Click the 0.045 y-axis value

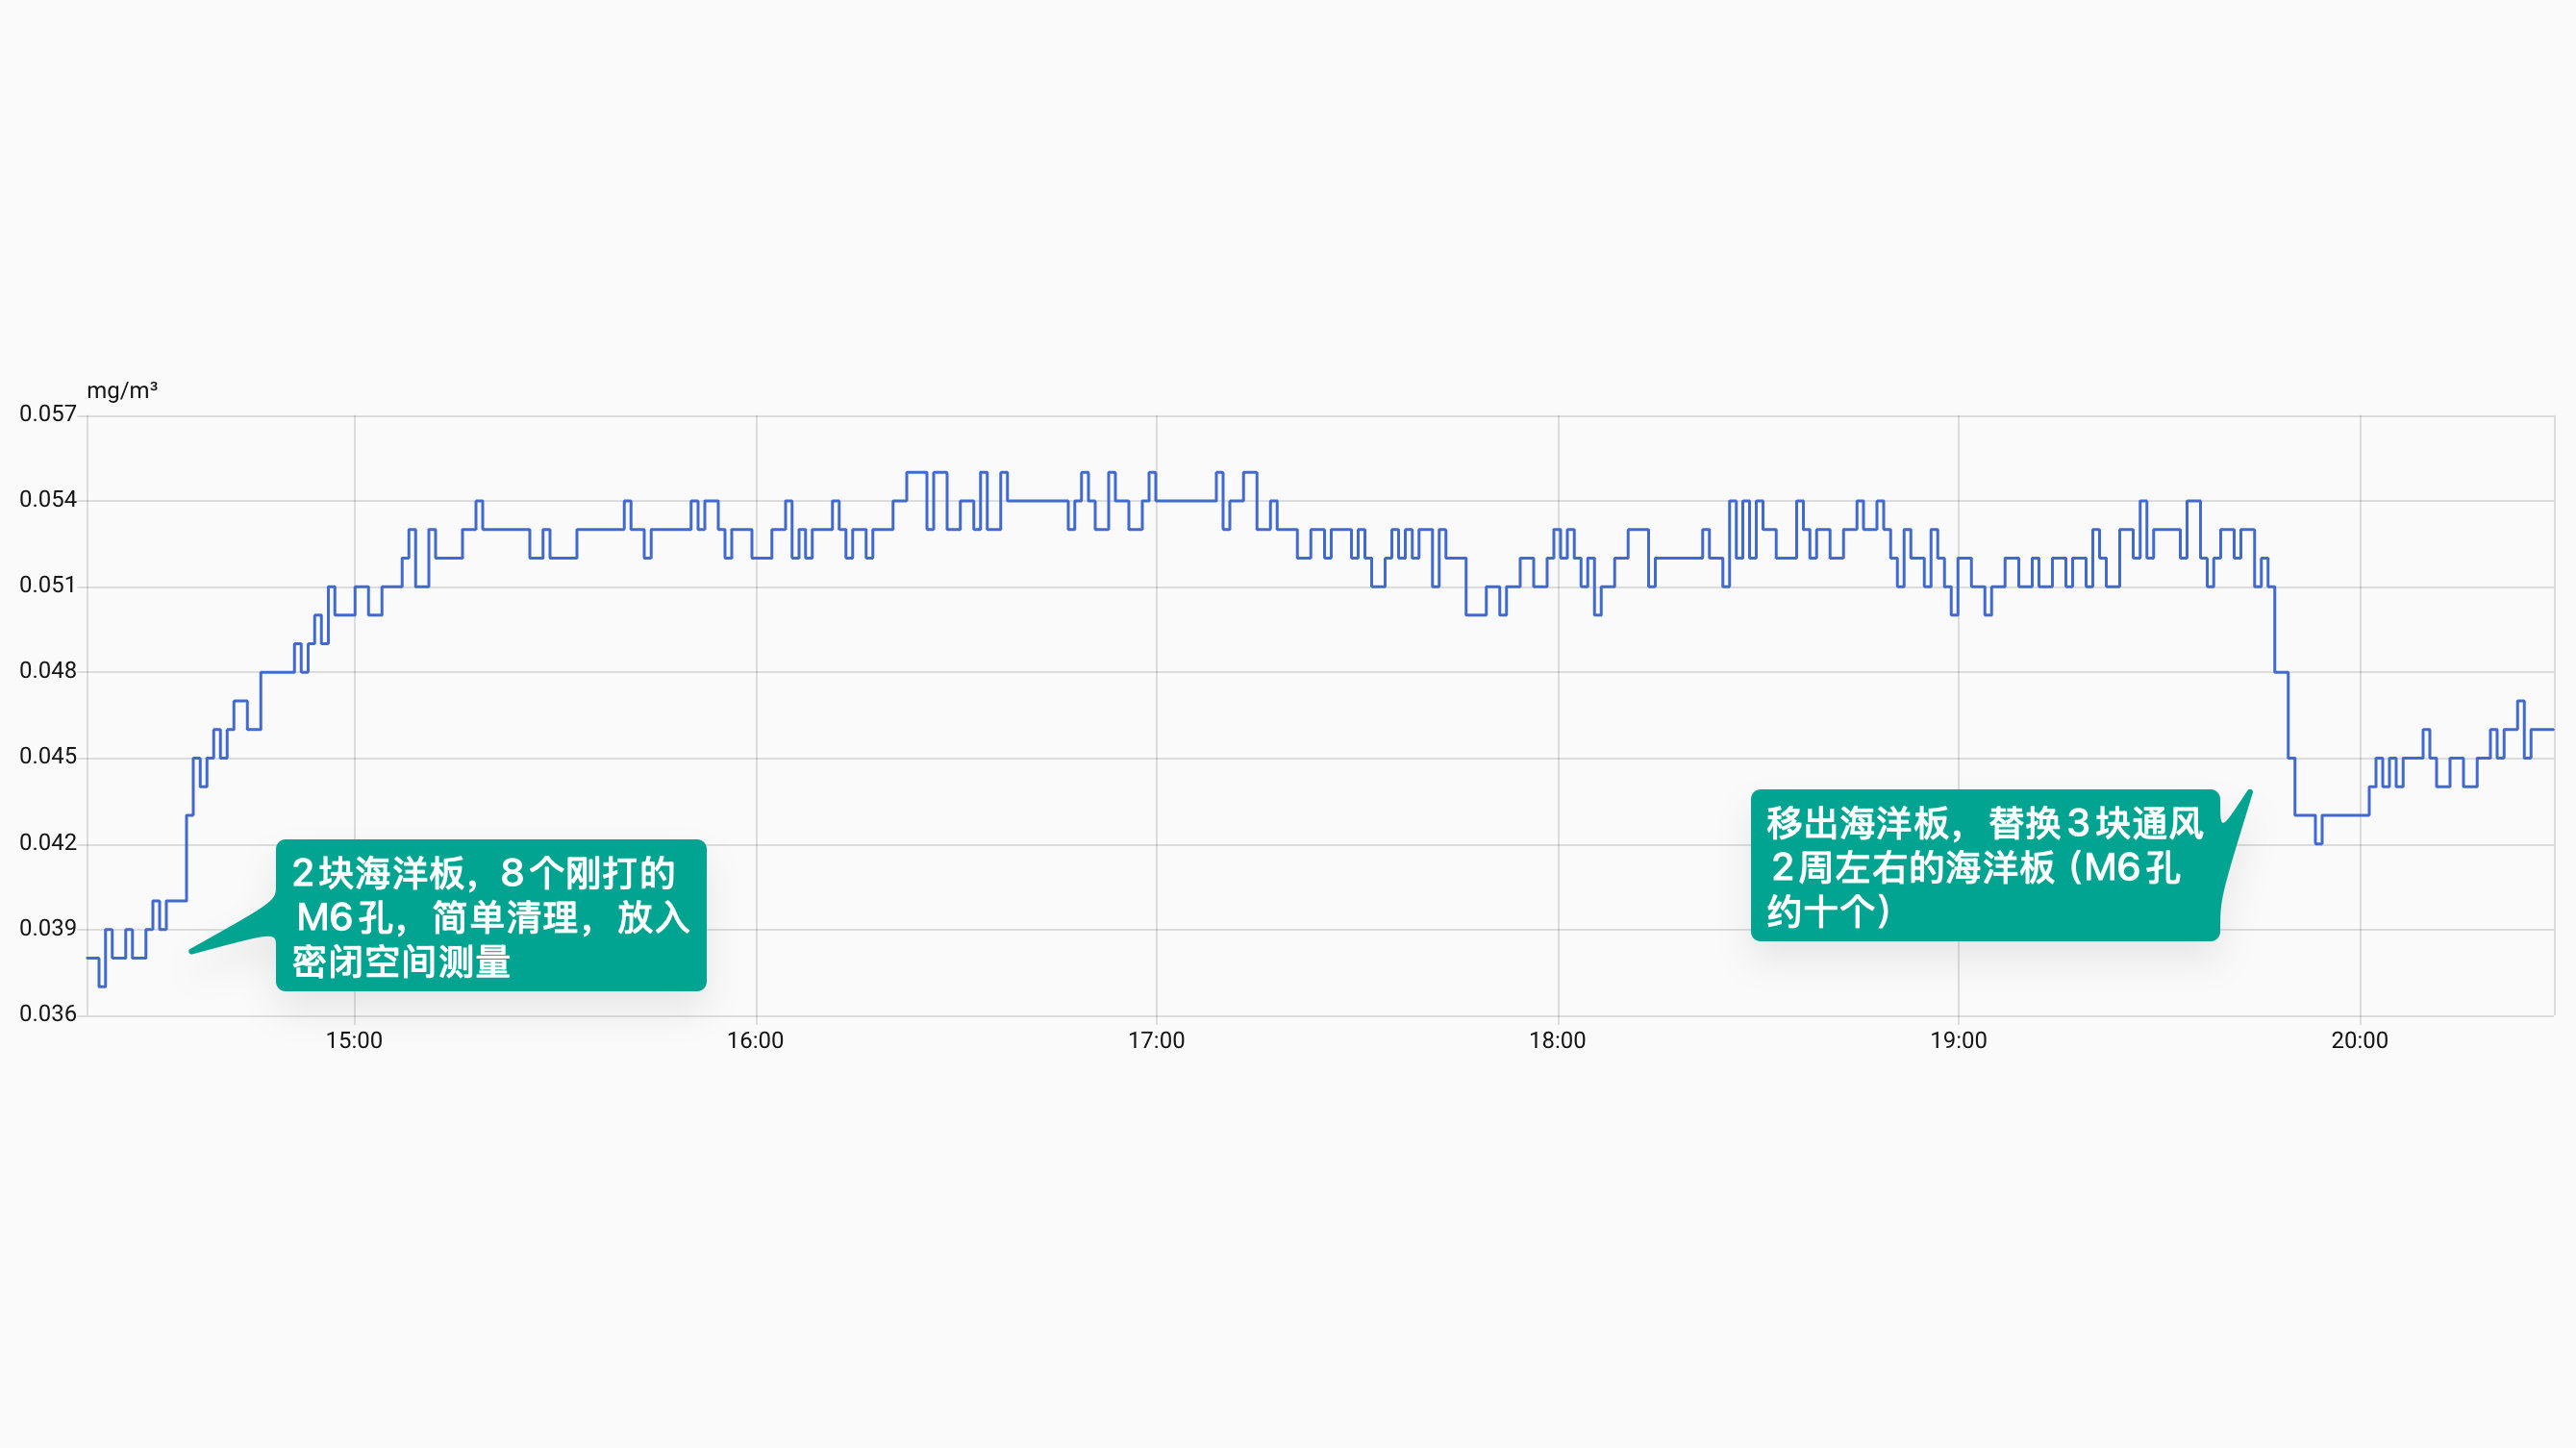pos(48,756)
